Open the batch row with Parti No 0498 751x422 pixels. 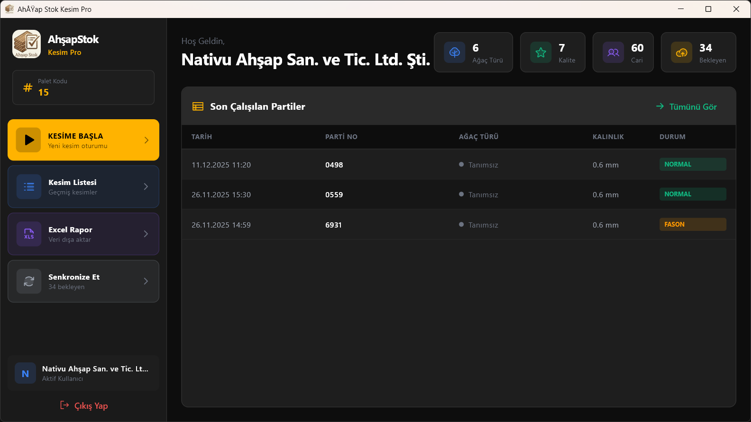coord(458,165)
